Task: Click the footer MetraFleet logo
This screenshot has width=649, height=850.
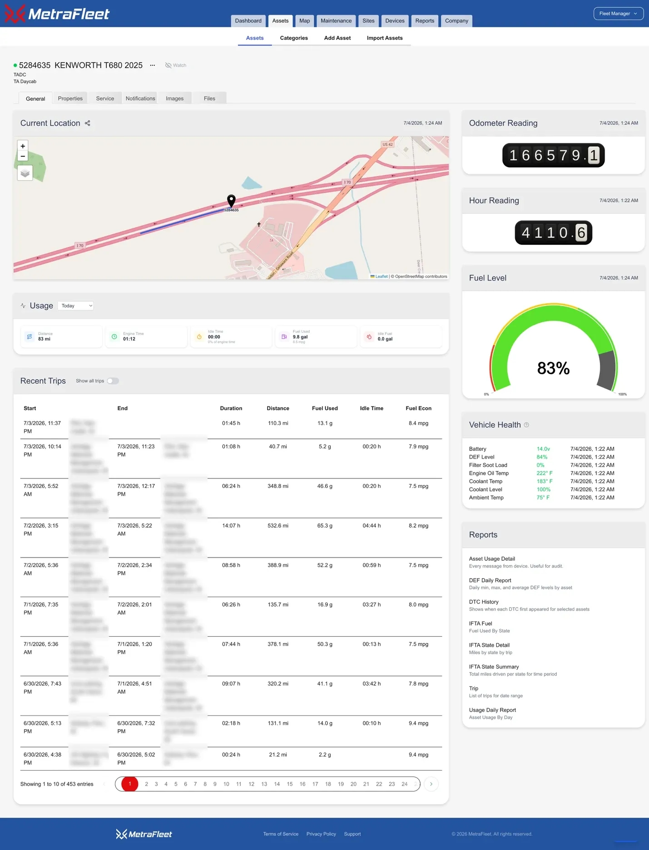Action: (x=144, y=834)
